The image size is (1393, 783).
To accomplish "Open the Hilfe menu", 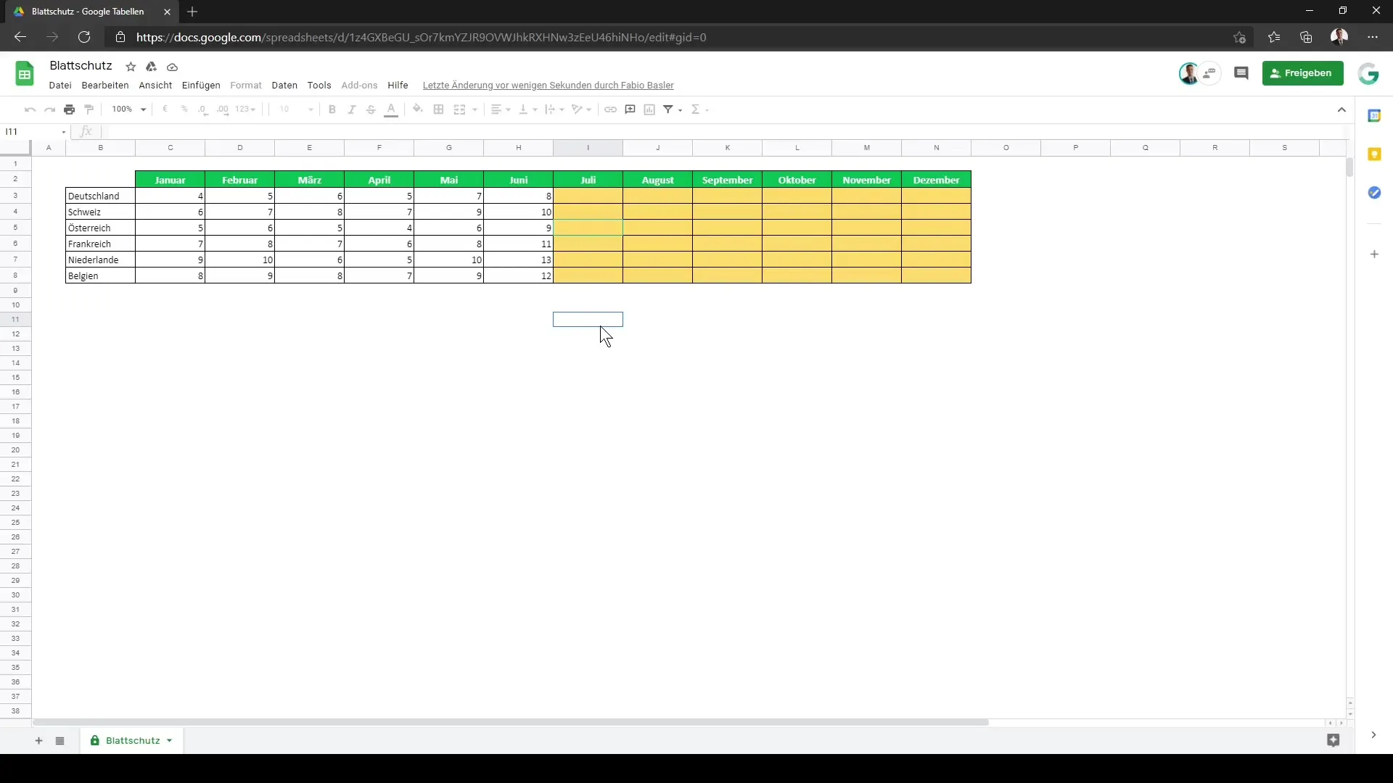I will point(398,86).
